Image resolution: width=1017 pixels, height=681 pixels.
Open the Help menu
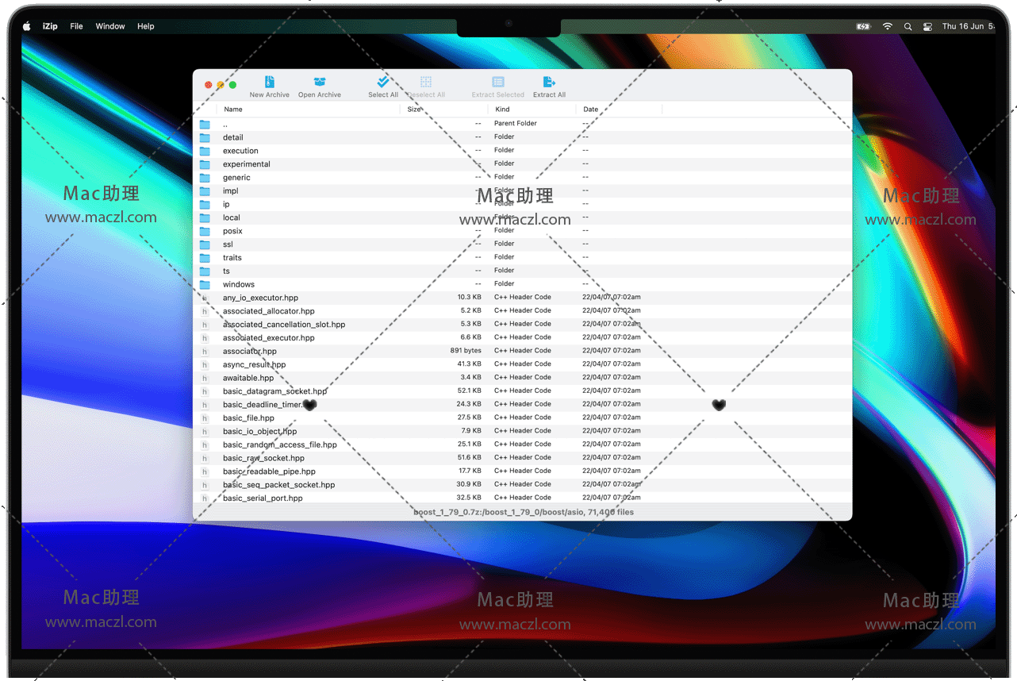(x=146, y=26)
